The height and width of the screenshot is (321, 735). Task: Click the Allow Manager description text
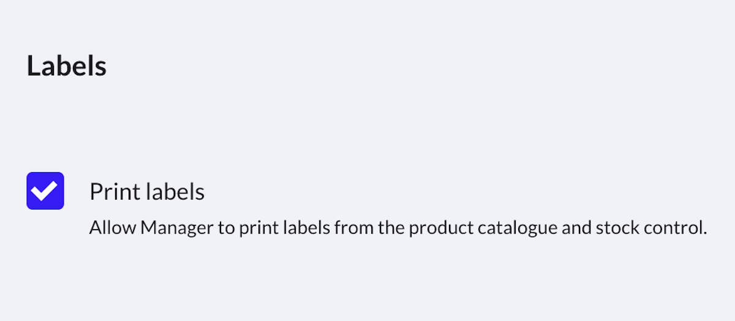pos(398,228)
